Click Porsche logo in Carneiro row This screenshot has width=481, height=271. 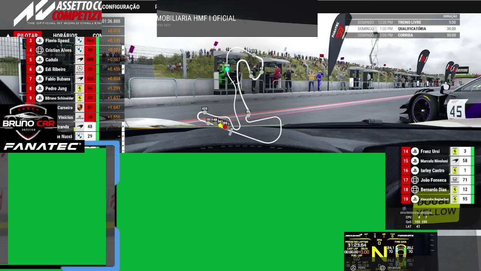(x=80, y=108)
